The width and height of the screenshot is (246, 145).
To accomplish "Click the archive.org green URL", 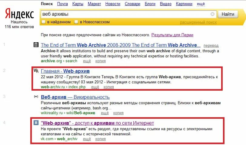I will (51, 61).
